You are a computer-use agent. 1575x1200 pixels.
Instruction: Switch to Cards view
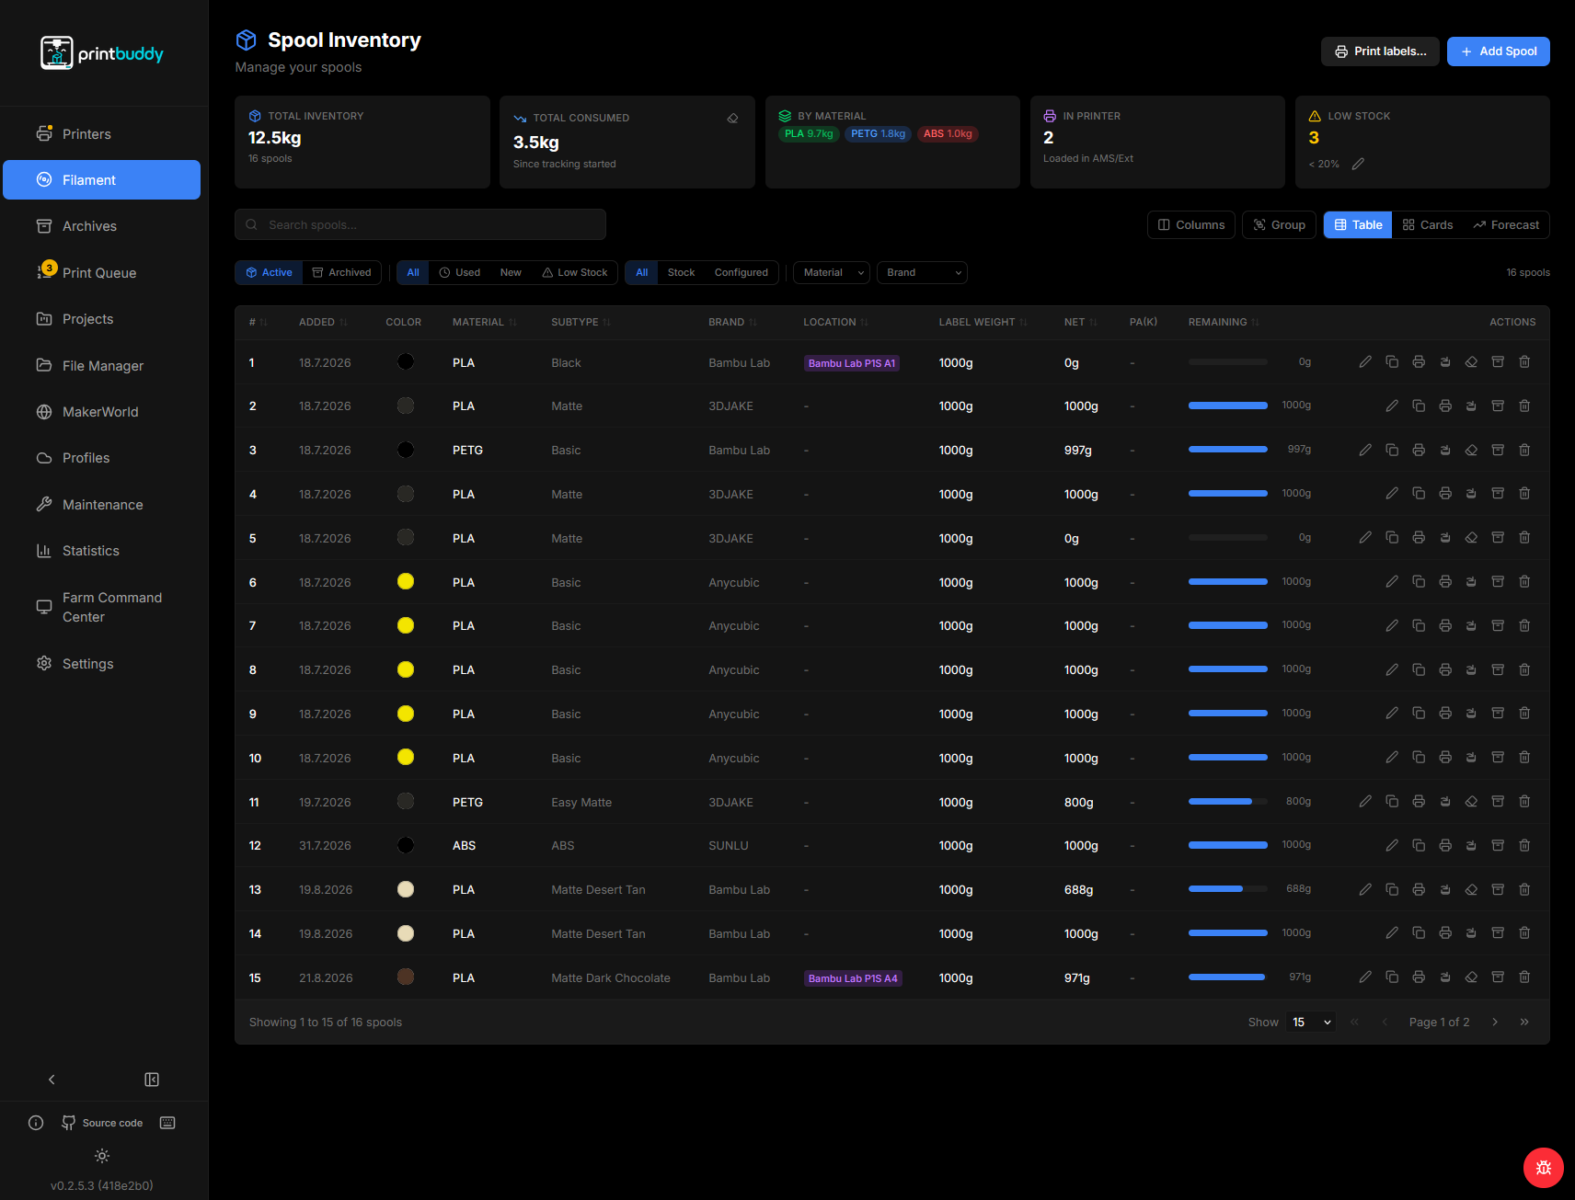[1428, 225]
